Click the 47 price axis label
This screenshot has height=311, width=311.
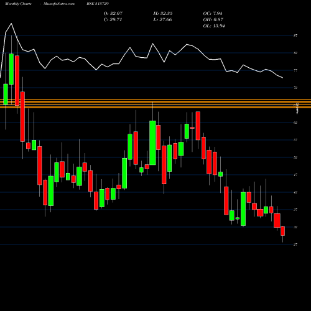coord(295,175)
